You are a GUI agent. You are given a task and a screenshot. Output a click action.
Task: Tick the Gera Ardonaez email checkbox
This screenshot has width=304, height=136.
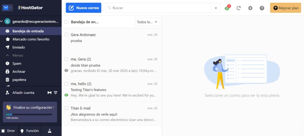(66, 35)
